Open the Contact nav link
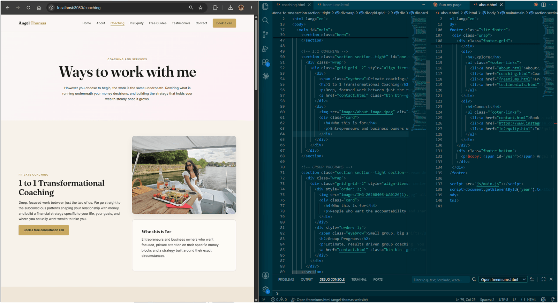The width and height of the screenshot is (558, 303). 201,23
